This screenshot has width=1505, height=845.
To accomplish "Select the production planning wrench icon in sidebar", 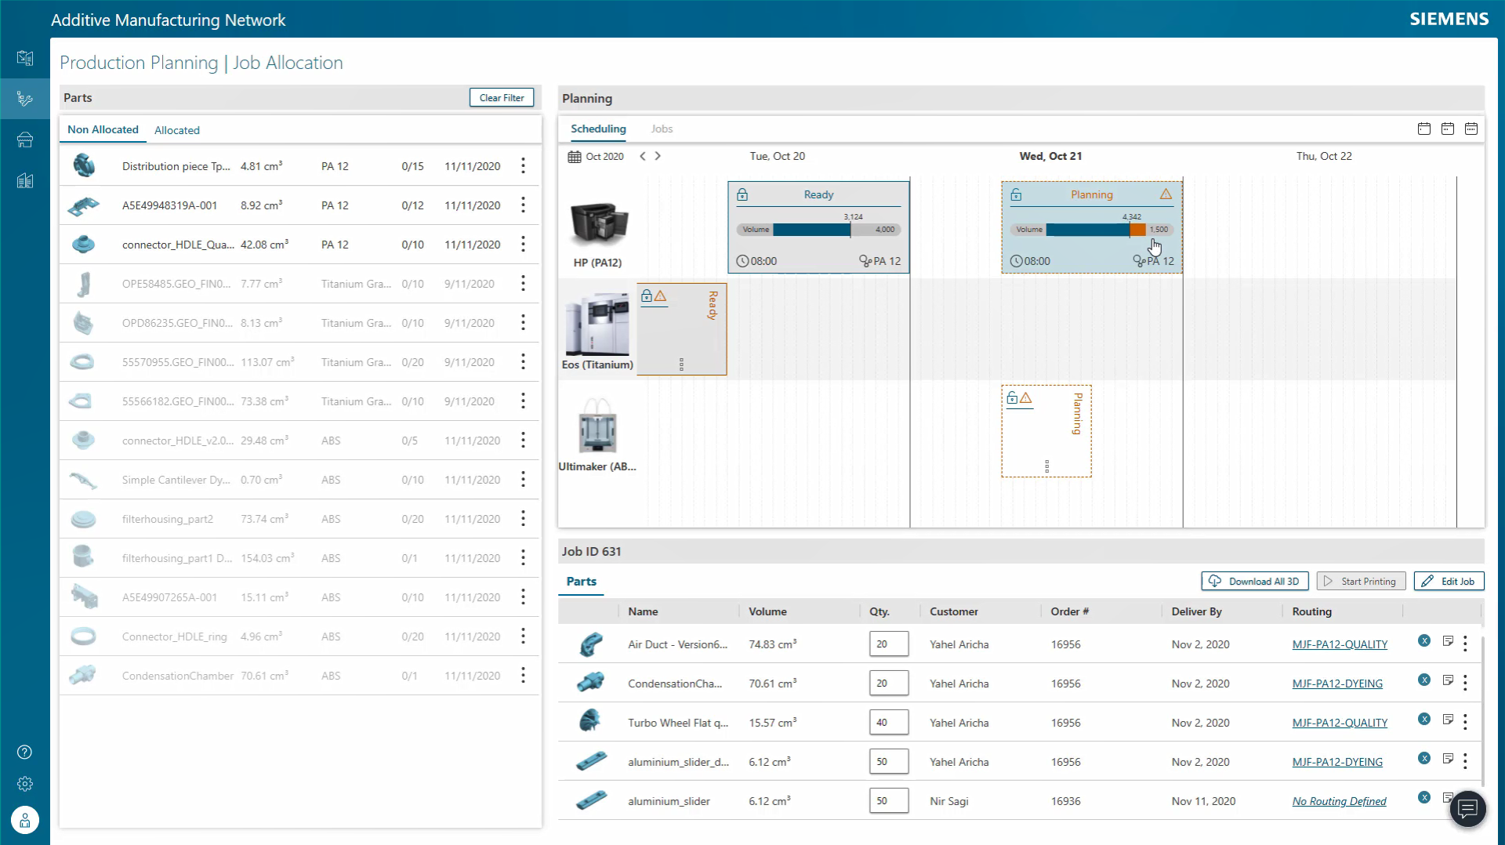I will tap(25, 99).
